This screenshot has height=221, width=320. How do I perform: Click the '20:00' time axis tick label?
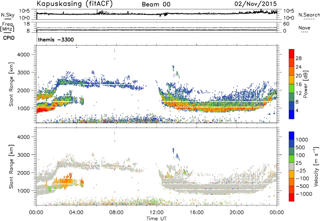coord(236,213)
